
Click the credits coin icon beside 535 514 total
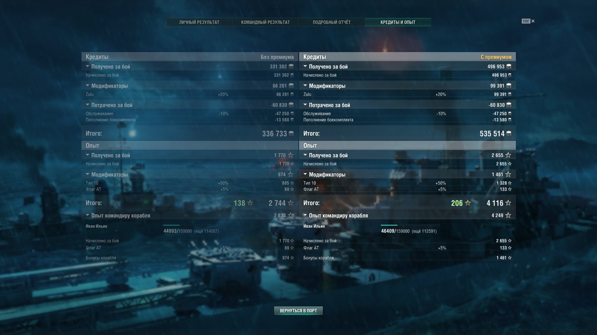509,133
